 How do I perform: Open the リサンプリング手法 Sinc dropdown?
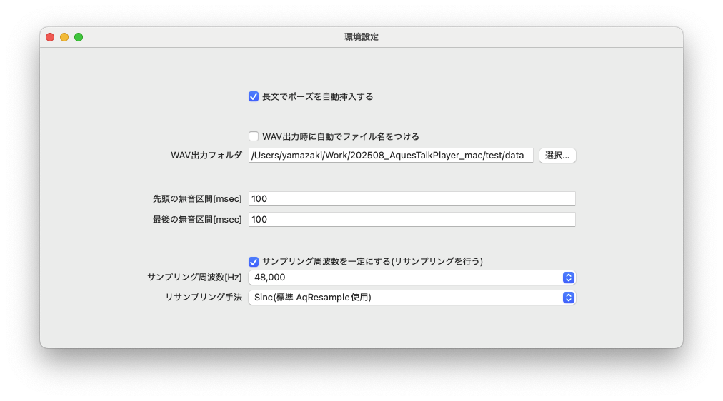[412, 298]
